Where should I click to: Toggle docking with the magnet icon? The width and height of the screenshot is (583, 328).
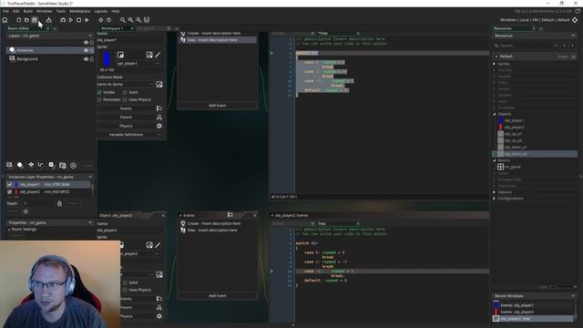coord(147,20)
